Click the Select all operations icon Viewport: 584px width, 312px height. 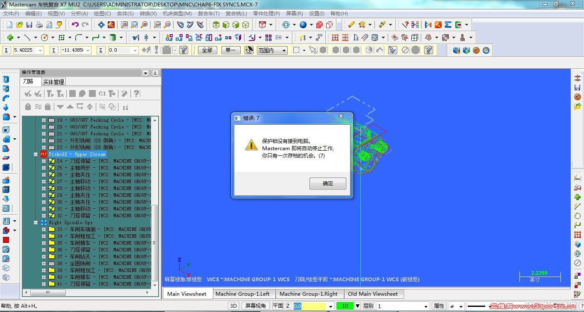point(28,93)
